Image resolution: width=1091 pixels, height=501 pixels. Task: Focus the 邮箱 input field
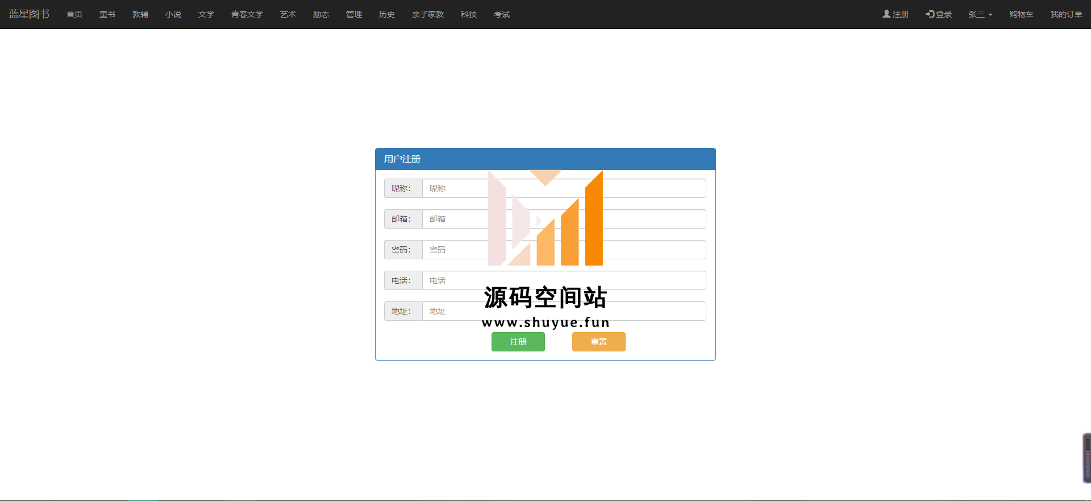pyautogui.click(x=564, y=219)
